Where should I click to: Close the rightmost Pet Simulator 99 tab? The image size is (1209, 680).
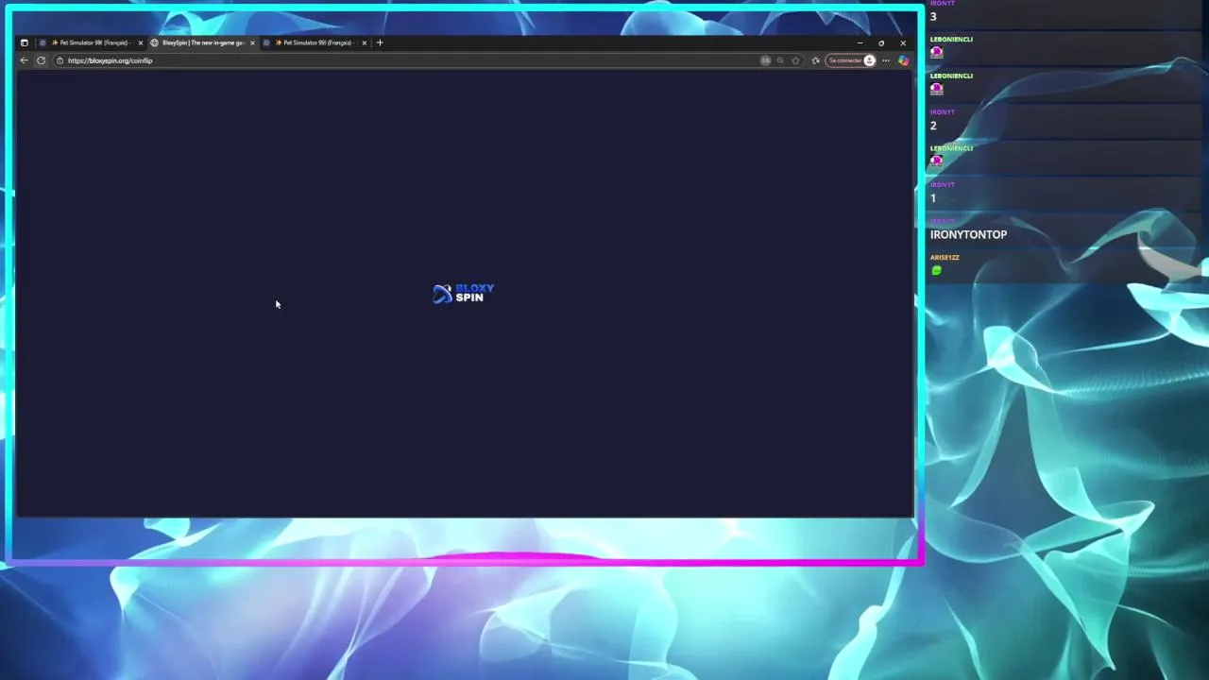tap(364, 42)
